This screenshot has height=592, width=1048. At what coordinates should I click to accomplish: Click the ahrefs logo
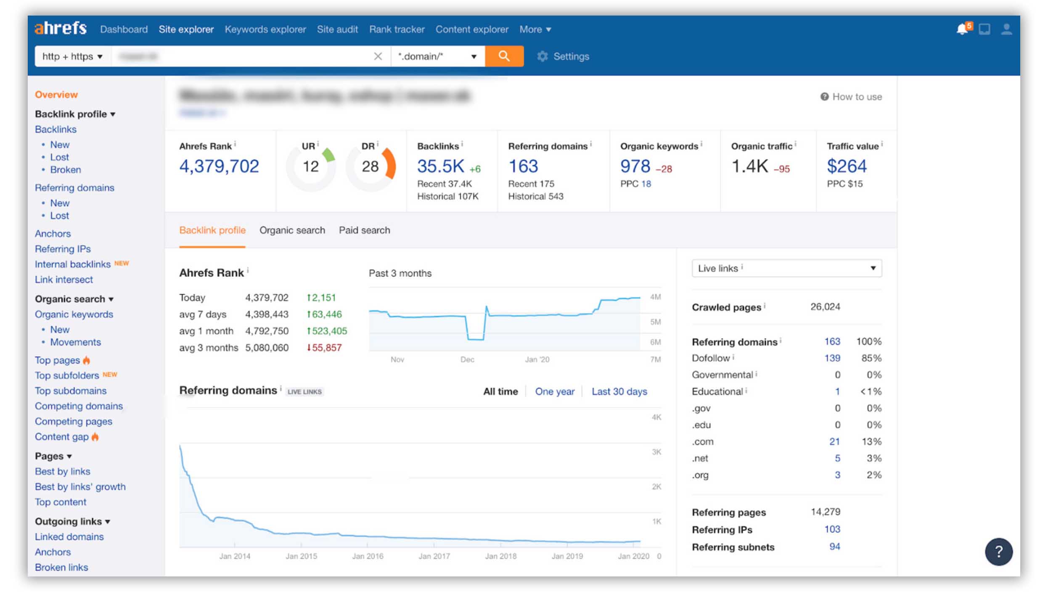(x=61, y=28)
